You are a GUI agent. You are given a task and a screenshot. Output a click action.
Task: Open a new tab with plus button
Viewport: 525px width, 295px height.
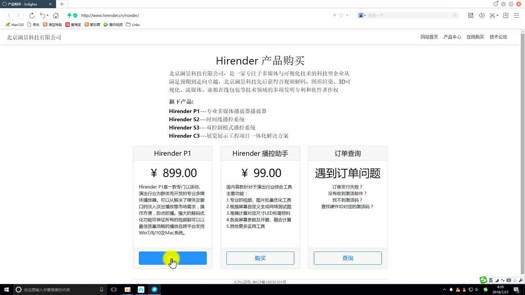(x=62, y=4)
